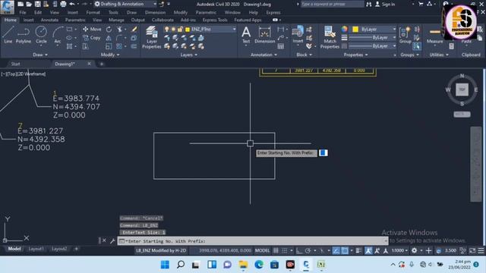Click the Erase tool icon
The image size is (486, 273).
point(134,30)
